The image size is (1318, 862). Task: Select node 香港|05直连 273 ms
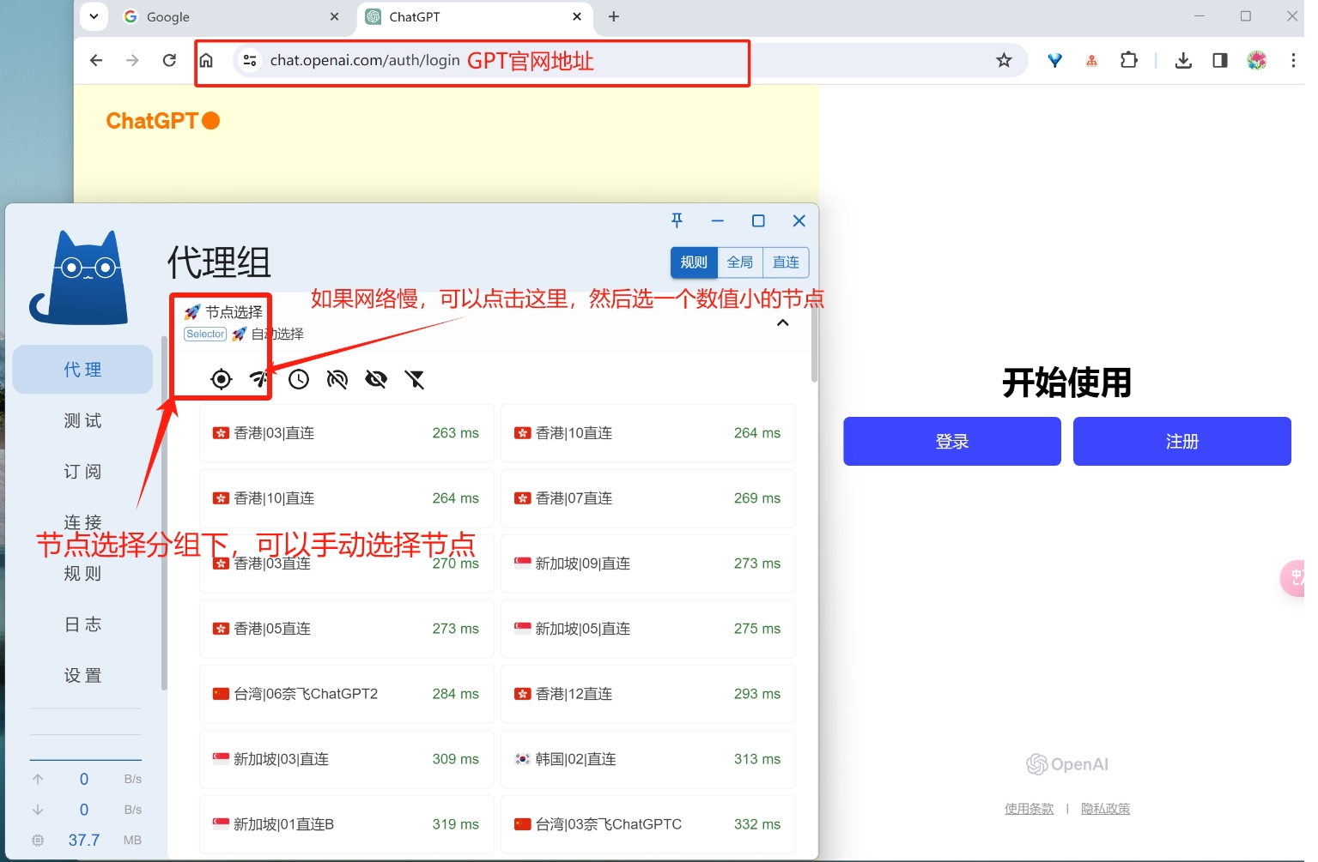click(x=347, y=629)
